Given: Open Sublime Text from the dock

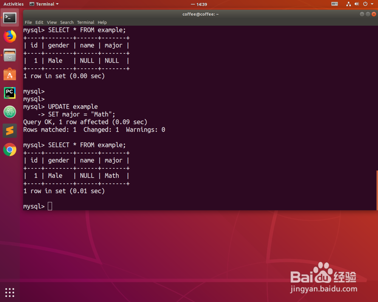Looking at the screenshot, I should pyautogui.click(x=10, y=131).
